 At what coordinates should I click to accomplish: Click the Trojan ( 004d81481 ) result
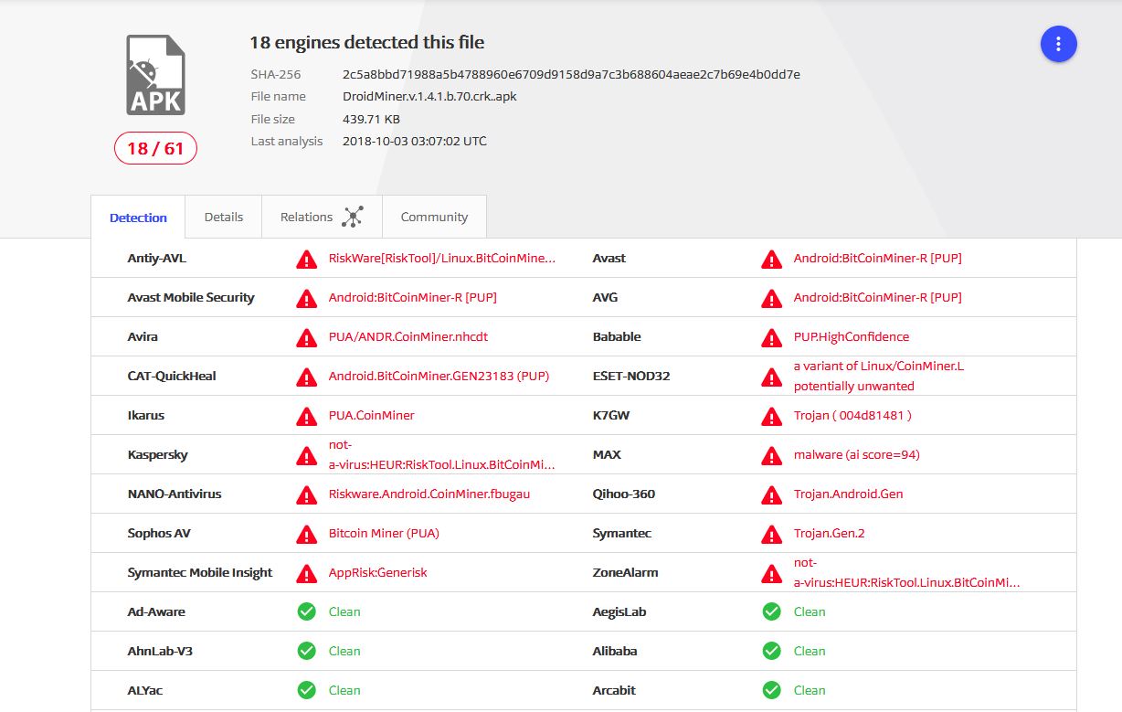point(852,415)
